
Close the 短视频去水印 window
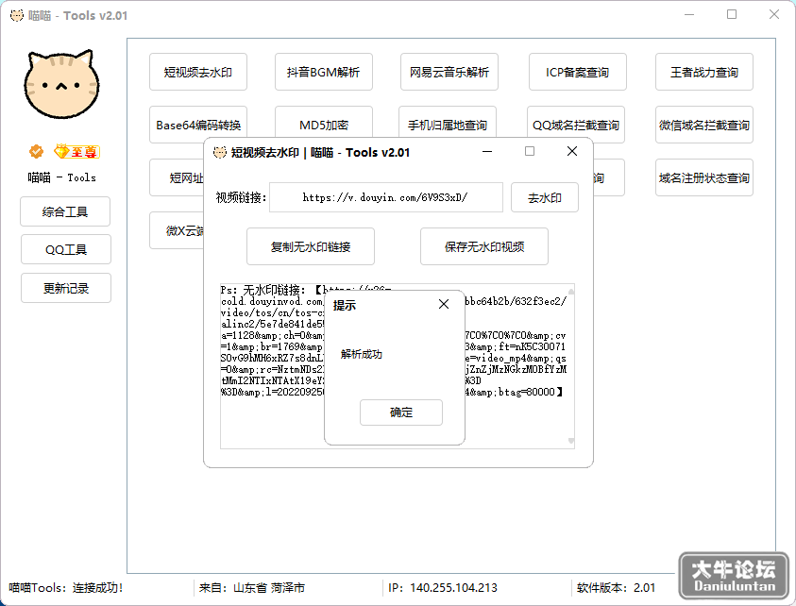tap(572, 151)
